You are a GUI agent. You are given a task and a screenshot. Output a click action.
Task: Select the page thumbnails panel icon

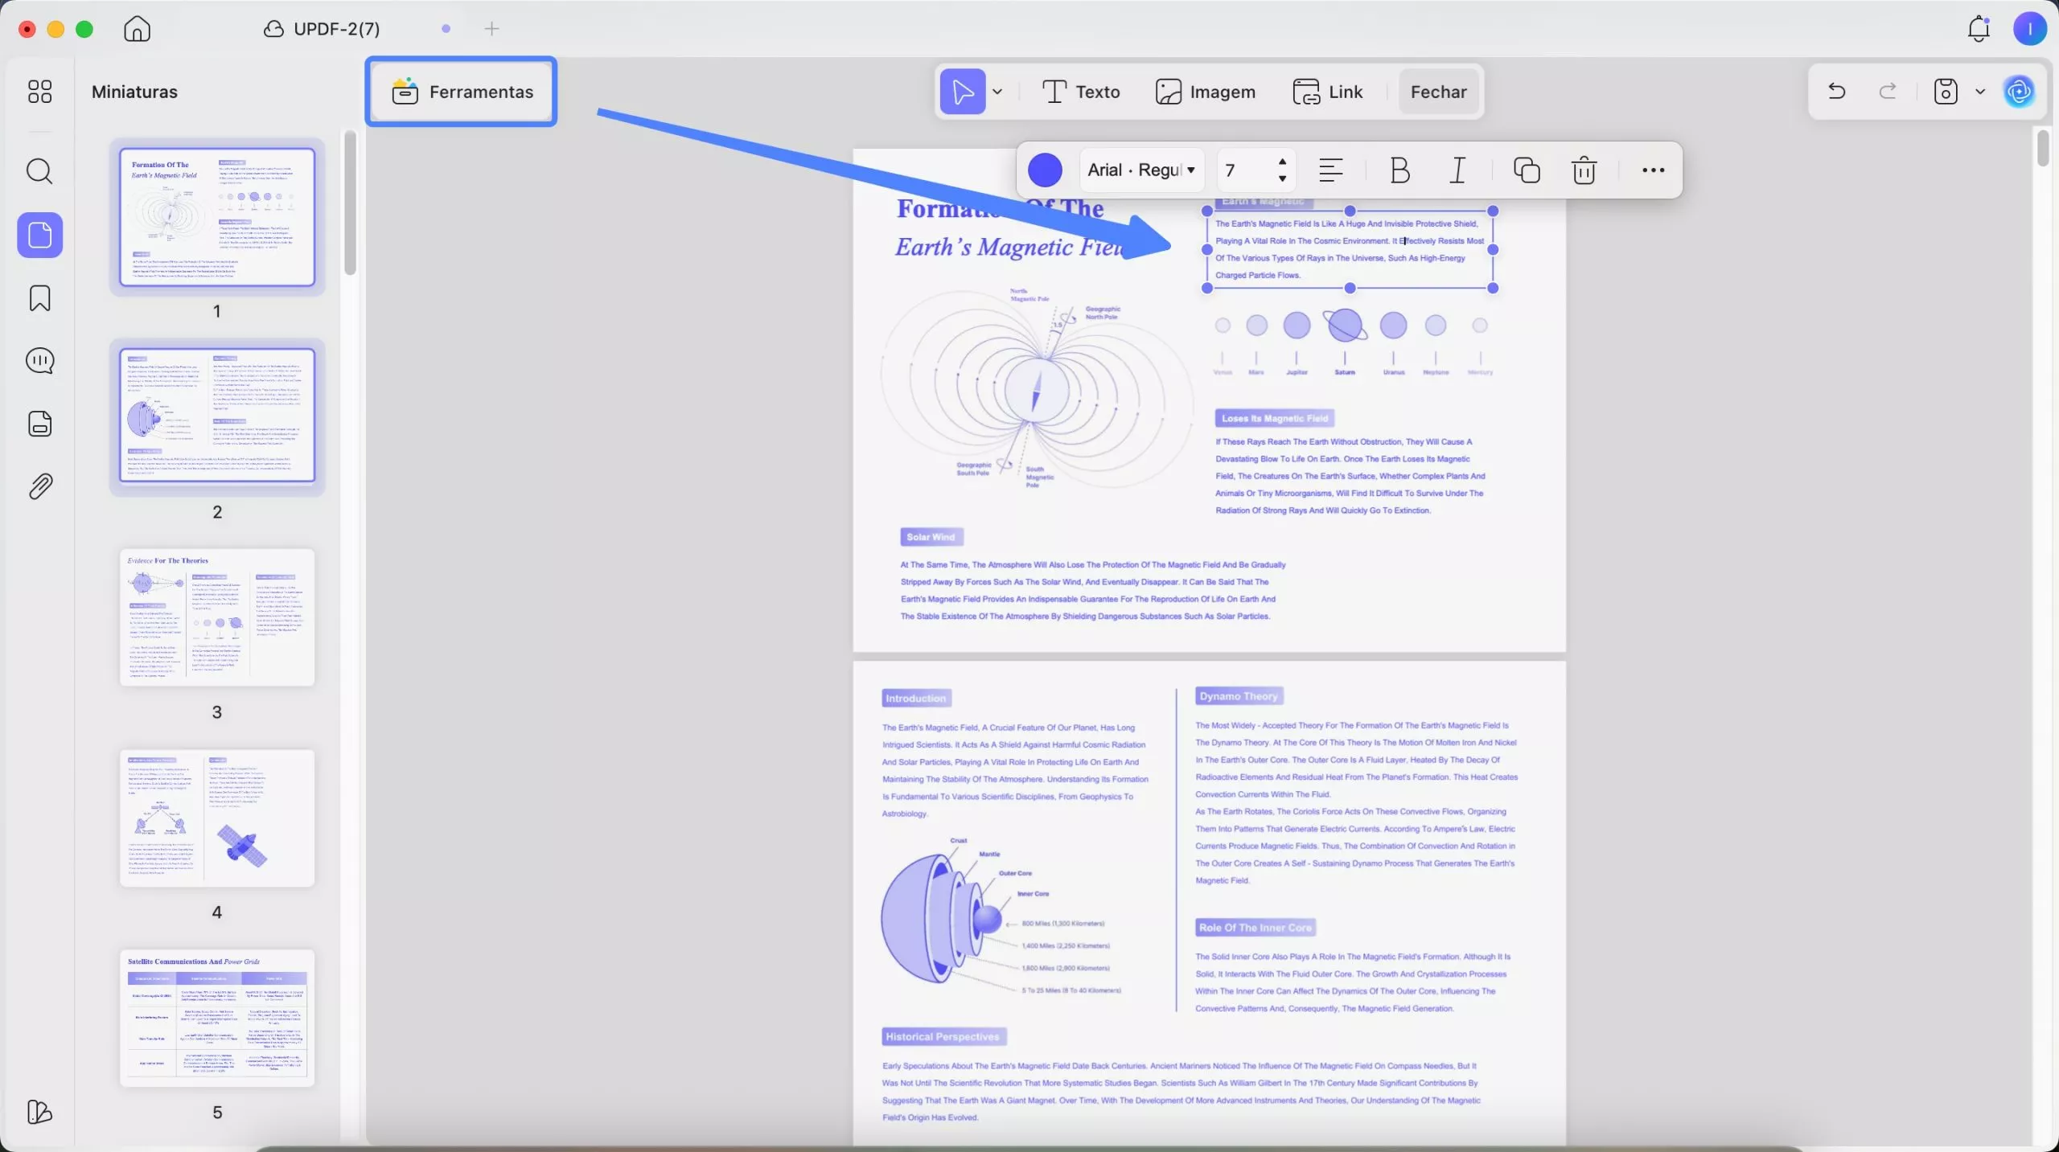pos(39,235)
